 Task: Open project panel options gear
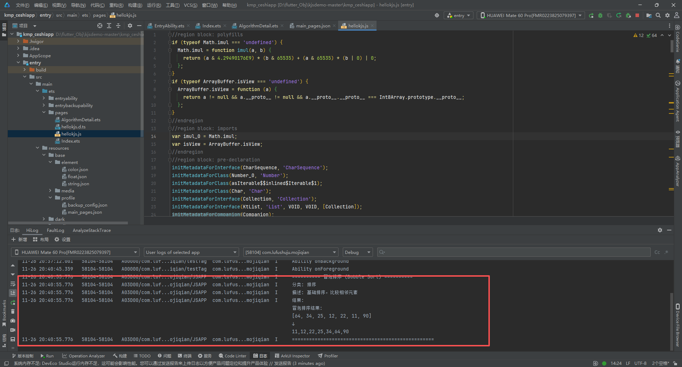click(x=130, y=26)
